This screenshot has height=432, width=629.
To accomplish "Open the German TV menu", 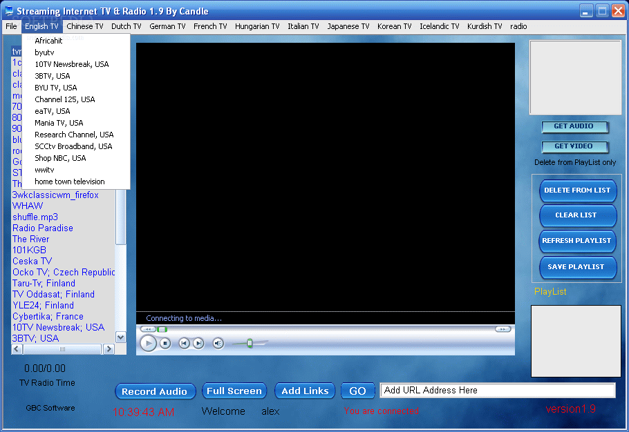I will pyautogui.click(x=167, y=26).
